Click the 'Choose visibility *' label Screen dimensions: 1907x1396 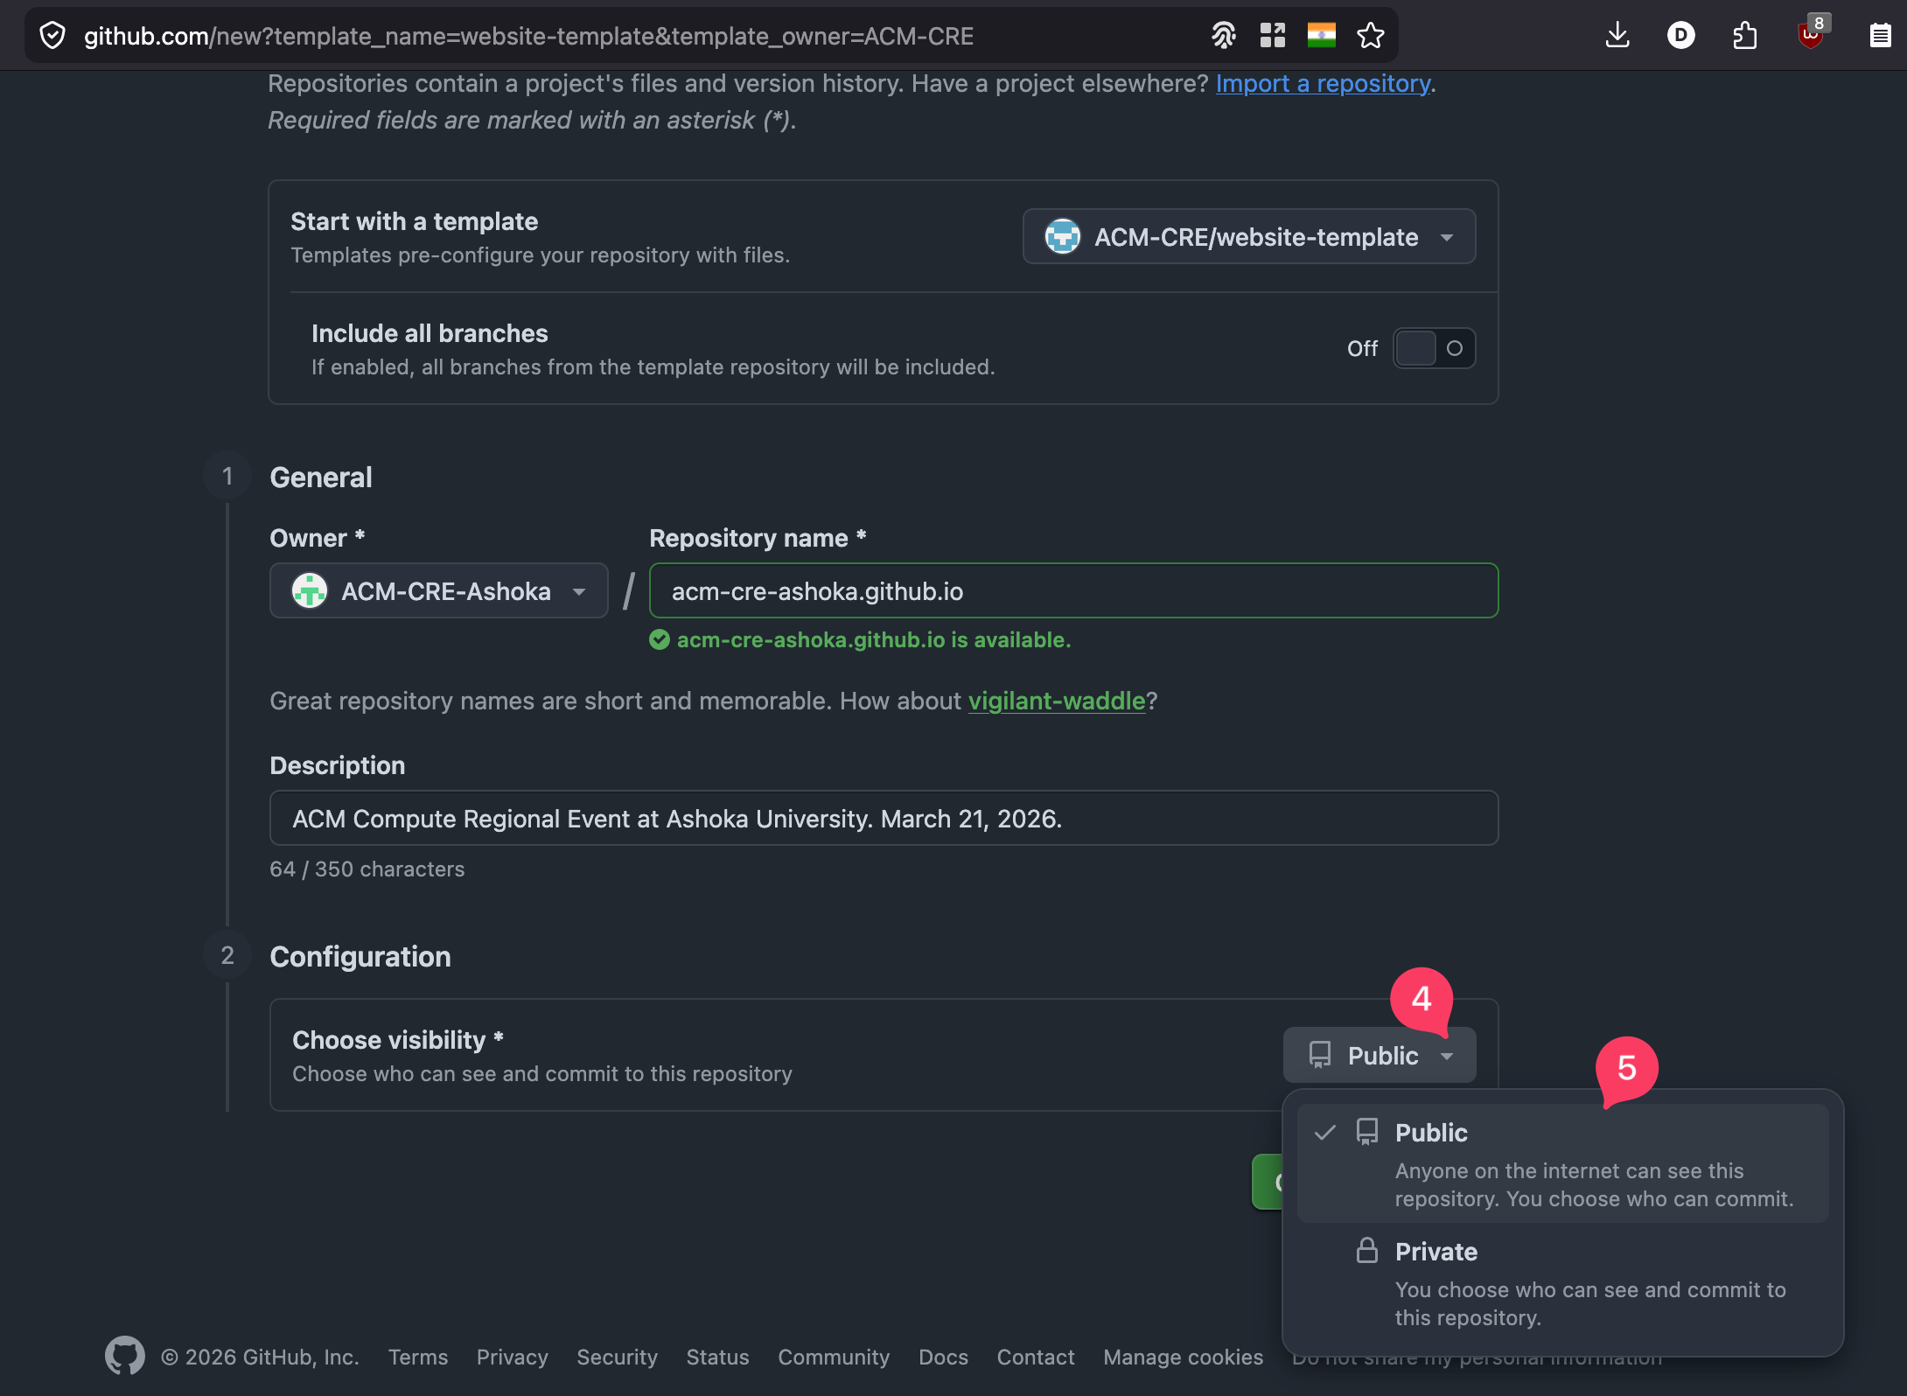pos(398,1039)
